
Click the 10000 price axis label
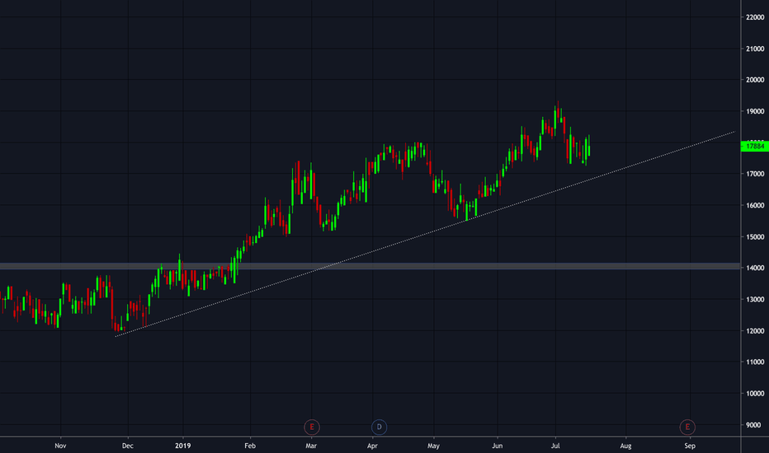coord(755,393)
